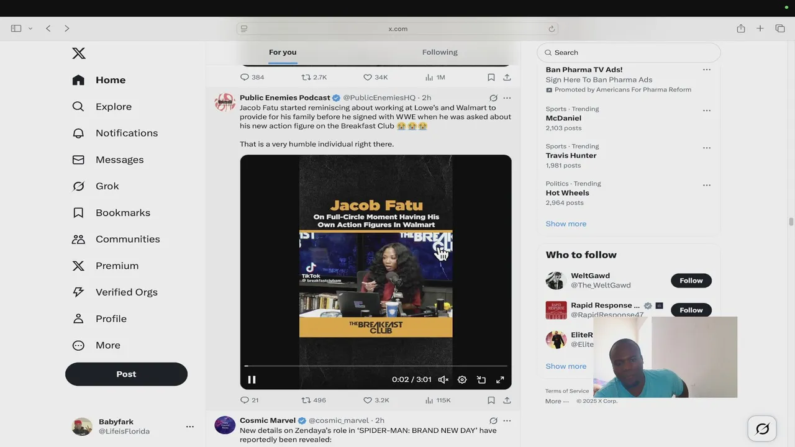Image resolution: width=795 pixels, height=447 pixels.
Task: Open a new Safari tab
Action: (760, 29)
